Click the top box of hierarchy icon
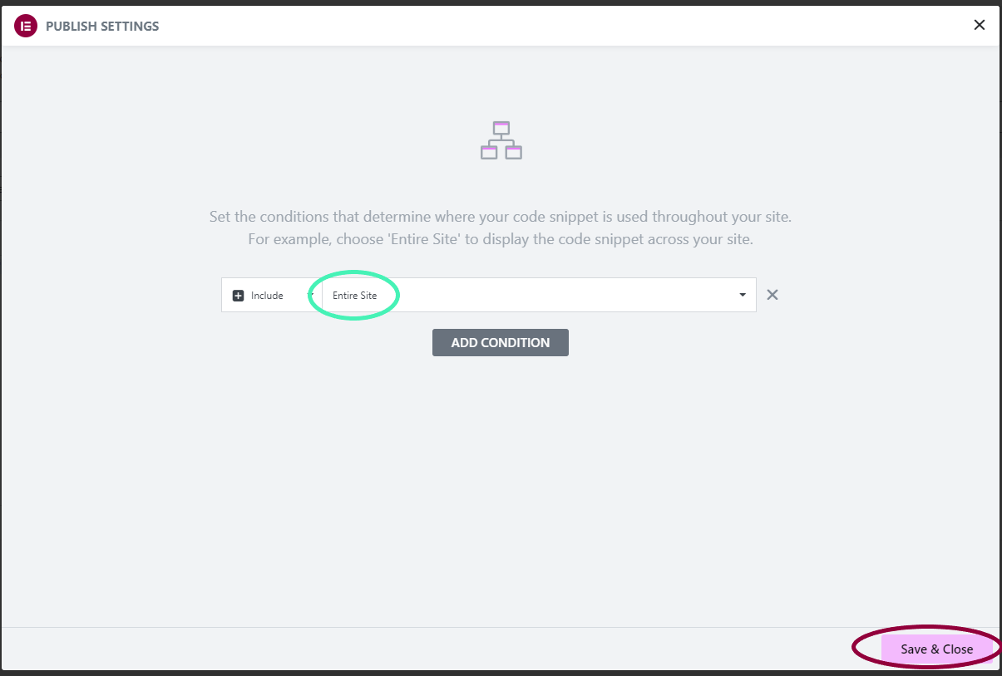 coord(501,128)
